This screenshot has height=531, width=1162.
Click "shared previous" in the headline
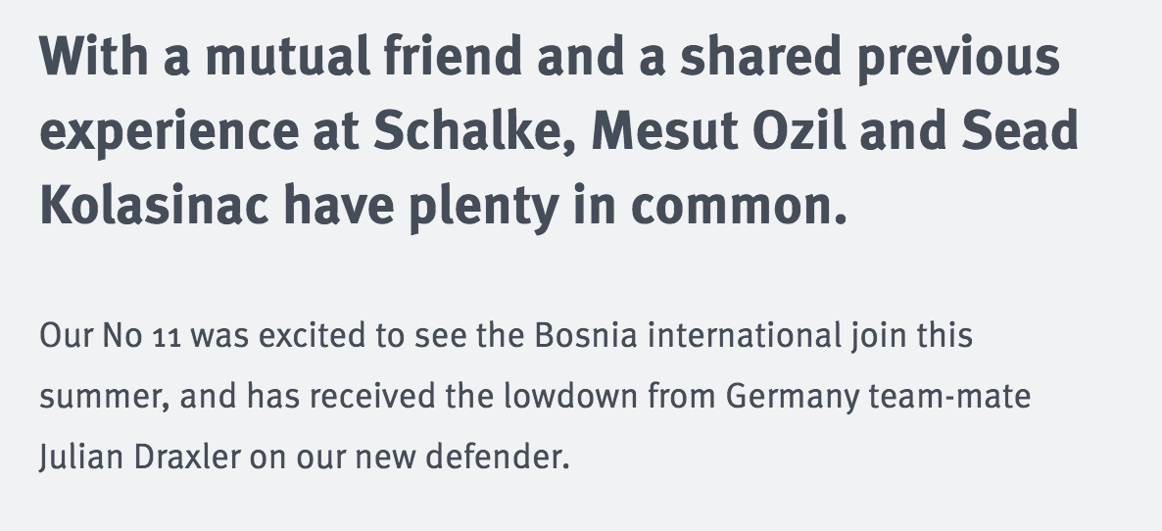point(870,59)
